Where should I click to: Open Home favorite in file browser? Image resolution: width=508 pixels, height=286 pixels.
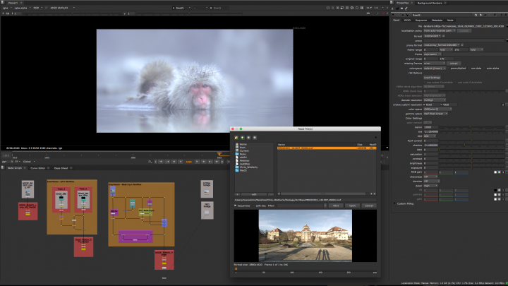[241, 144]
